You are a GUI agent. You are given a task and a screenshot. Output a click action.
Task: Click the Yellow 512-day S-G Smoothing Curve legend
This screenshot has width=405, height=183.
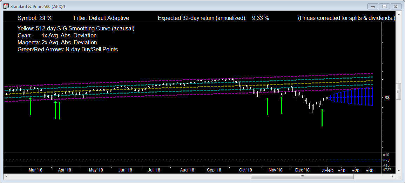tap(76, 29)
